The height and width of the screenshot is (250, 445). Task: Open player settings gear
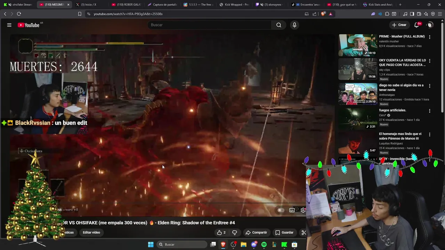tap(303, 210)
